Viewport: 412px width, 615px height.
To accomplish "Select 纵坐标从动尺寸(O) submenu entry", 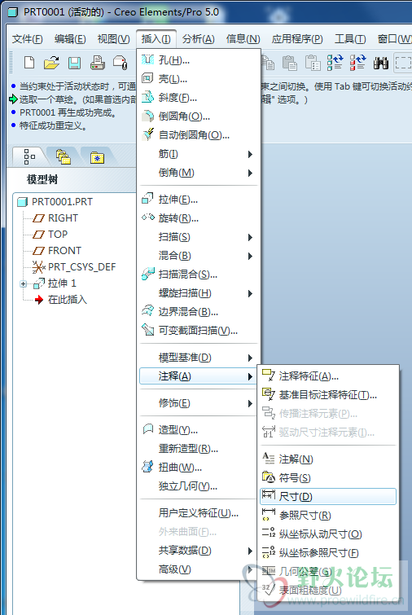I will tap(328, 534).
